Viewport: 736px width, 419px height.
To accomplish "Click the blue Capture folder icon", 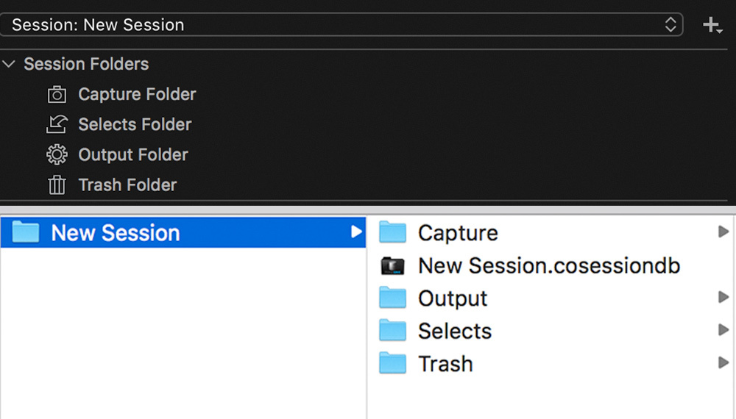I will 393,233.
